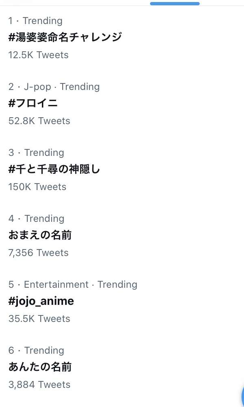The width and height of the screenshot is (244, 407).
Task: Click the "3 · Trending" label
Action: (x=36, y=153)
